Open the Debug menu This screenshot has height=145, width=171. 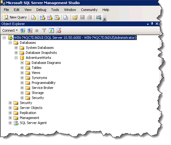(41, 10)
